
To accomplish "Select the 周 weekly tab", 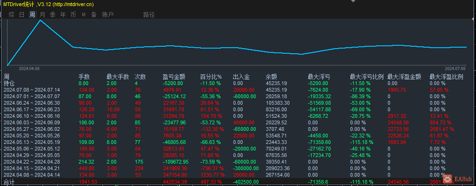I will tap(32, 14).
